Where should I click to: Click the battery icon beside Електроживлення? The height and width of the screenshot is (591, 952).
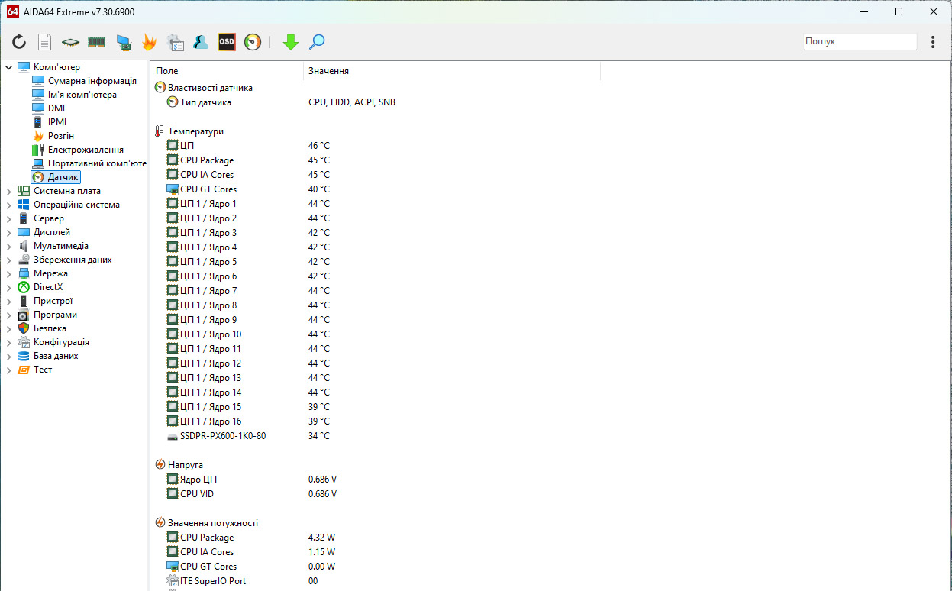pyautogui.click(x=38, y=150)
